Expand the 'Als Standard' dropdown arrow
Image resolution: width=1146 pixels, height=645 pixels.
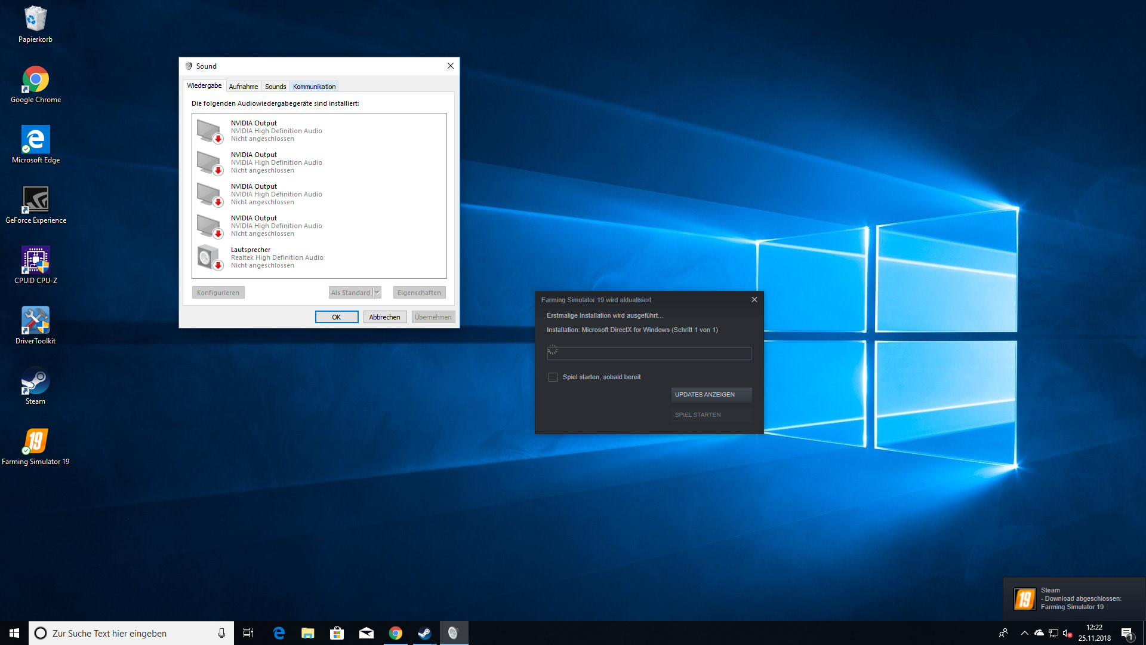point(377,293)
